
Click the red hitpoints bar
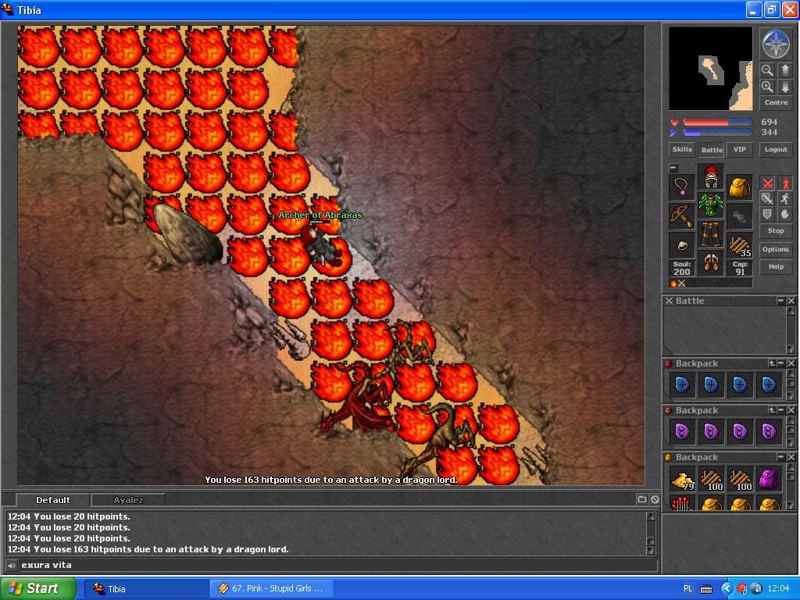(x=717, y=123)
